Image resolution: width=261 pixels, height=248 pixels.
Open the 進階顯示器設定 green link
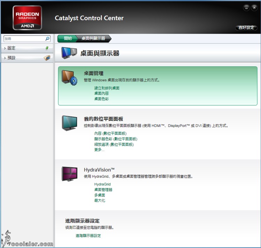(x=88, y=235)
